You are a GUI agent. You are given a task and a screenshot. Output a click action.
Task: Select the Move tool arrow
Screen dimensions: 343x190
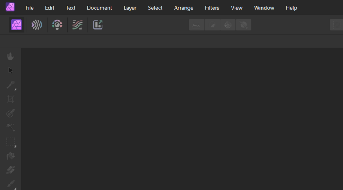click(x=10, y=70)
